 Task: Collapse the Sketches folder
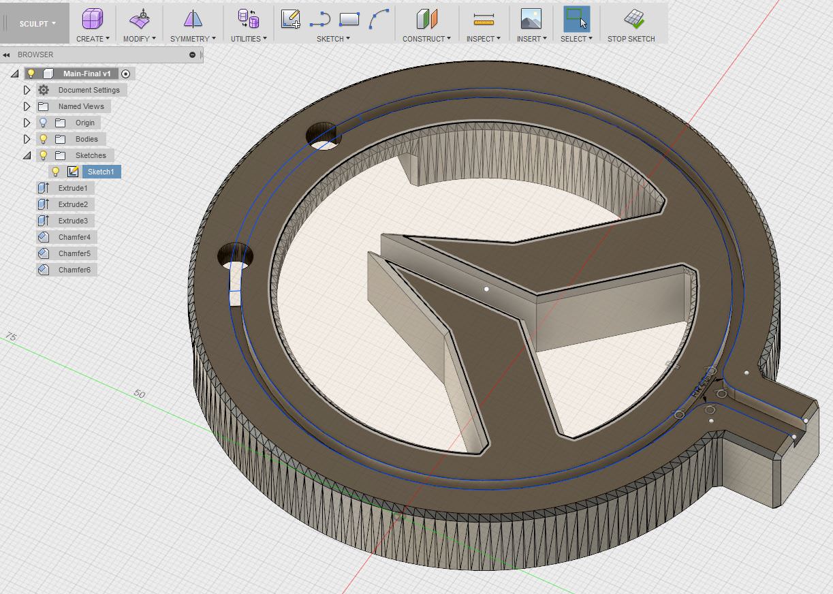(27, 155)
